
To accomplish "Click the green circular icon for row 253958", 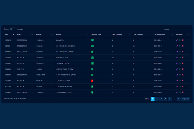I will click(180, 57).
